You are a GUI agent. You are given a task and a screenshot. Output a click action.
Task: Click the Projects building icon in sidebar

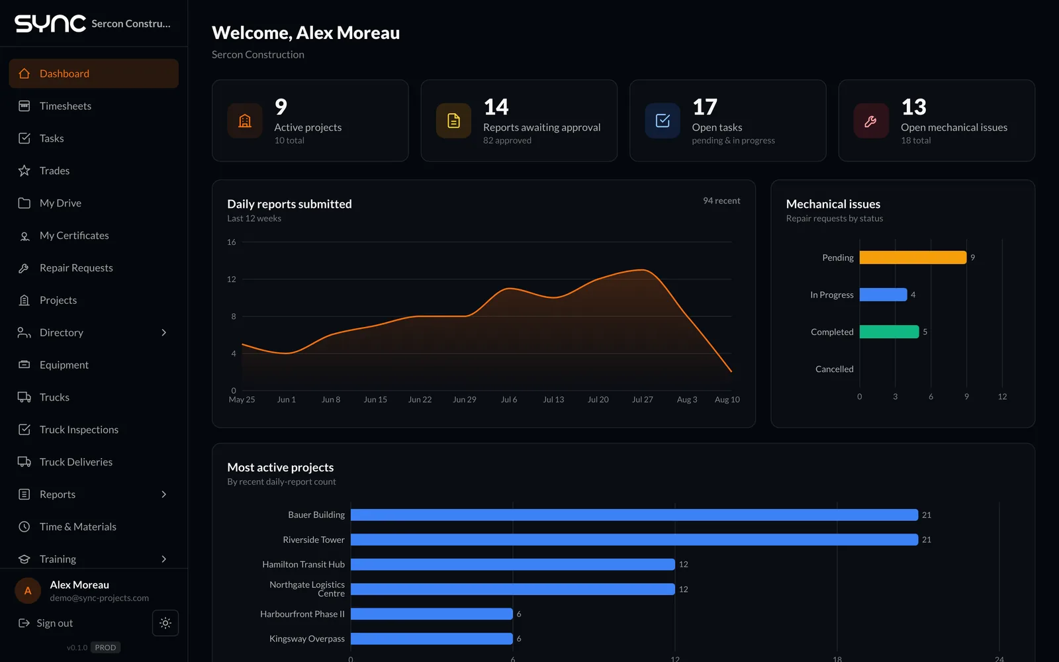[24, 301]
